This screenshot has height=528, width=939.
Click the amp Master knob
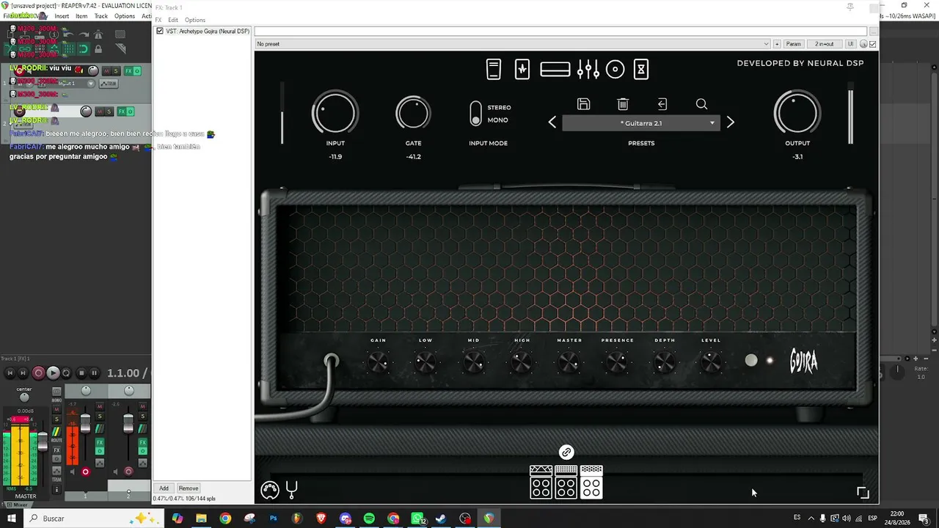[569, 362]
